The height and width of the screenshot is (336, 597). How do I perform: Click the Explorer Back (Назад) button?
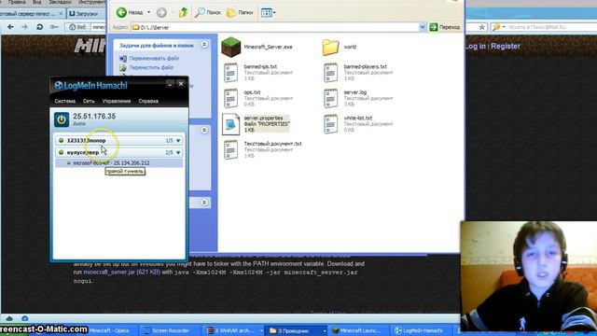[130, 12]
